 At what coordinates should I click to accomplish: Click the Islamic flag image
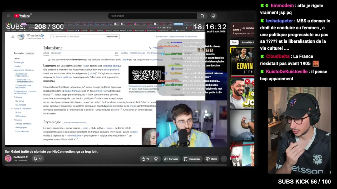tap(146, 75)
